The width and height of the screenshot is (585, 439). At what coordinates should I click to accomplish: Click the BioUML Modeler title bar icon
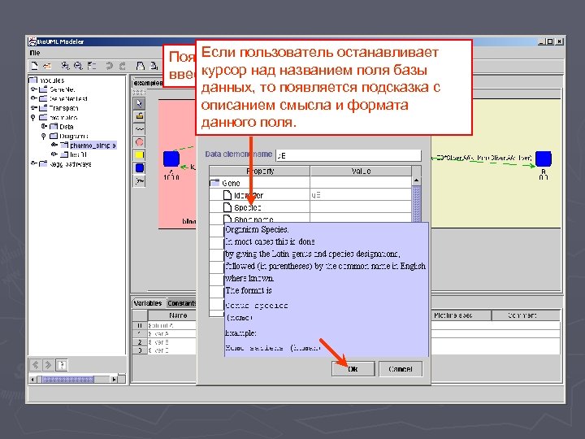(x=32, y=41)
